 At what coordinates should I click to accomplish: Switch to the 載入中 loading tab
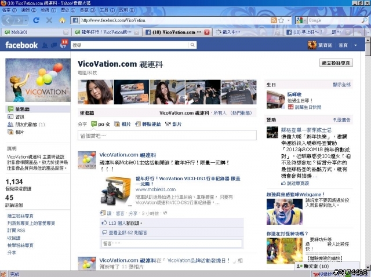248,32
